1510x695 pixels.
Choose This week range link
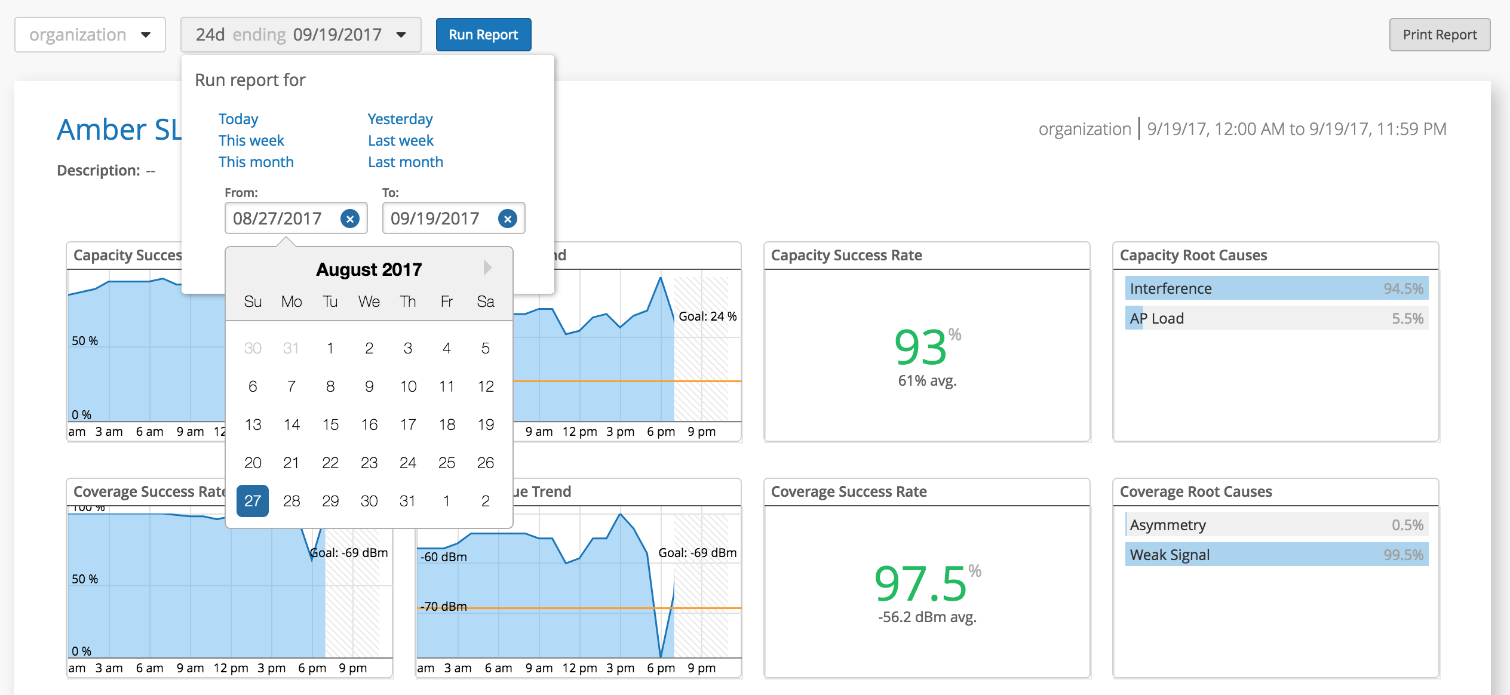click(251, 140)
